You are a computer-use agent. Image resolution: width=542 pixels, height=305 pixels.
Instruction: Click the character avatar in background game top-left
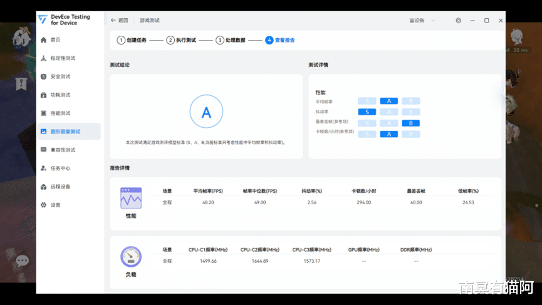pos(21,38)
